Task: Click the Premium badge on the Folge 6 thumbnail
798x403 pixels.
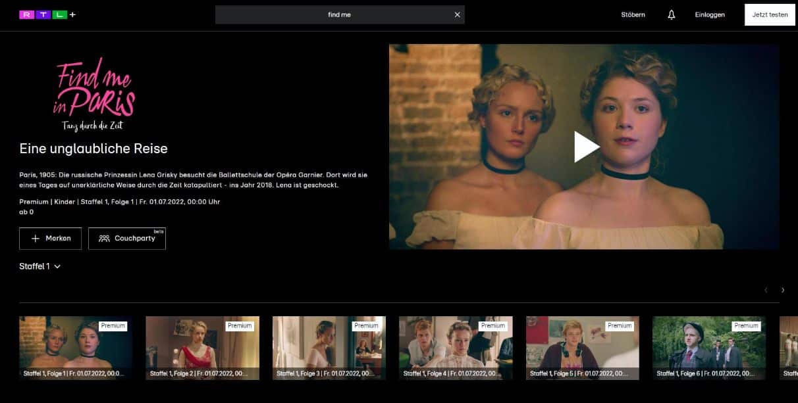Action: (x=746, y=325)
